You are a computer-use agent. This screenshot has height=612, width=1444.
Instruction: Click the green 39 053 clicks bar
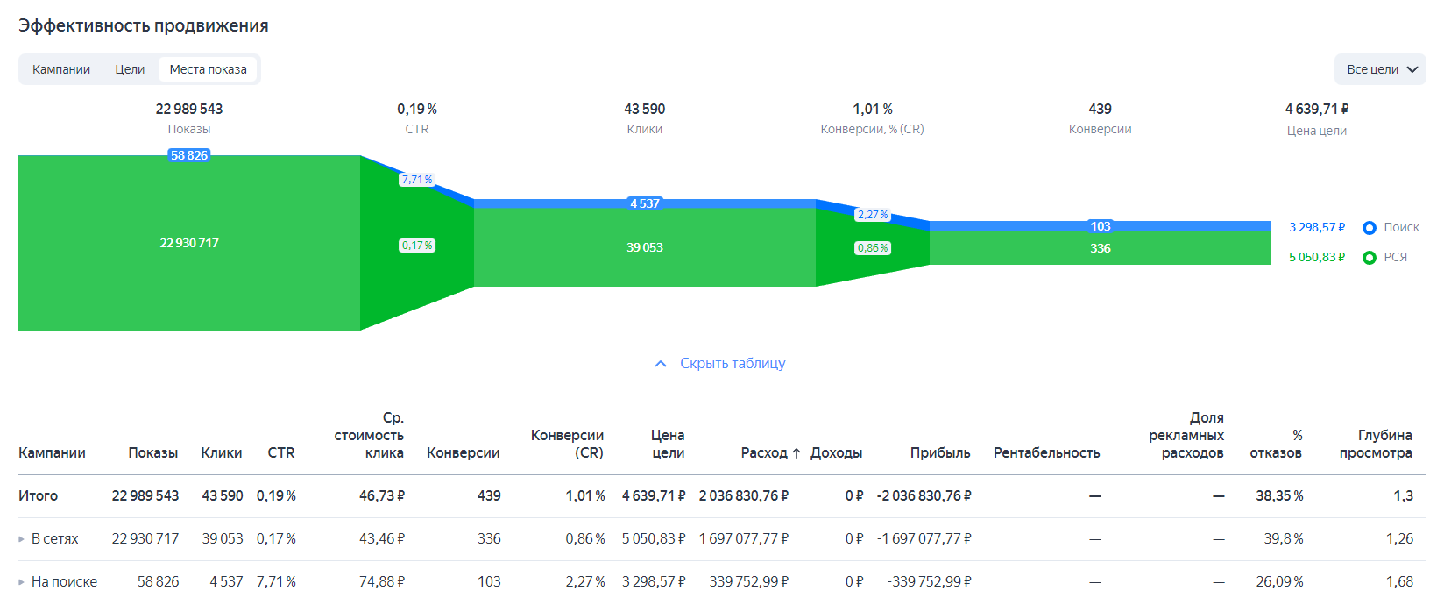(x=645, y=247)
